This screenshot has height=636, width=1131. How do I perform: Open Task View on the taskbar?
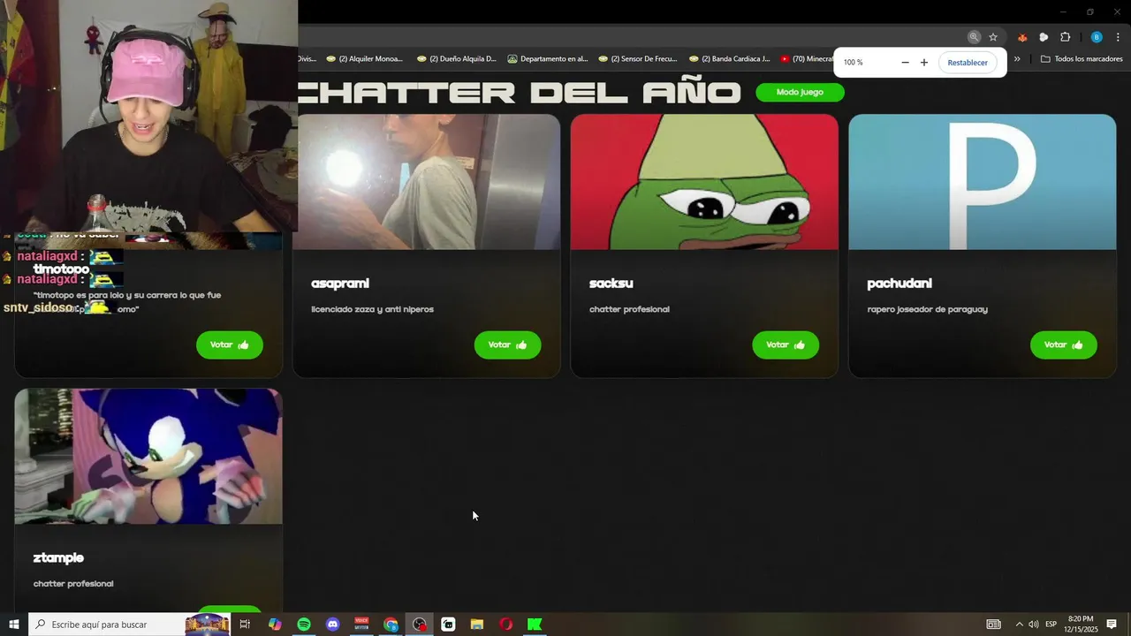tap(245, 625)
